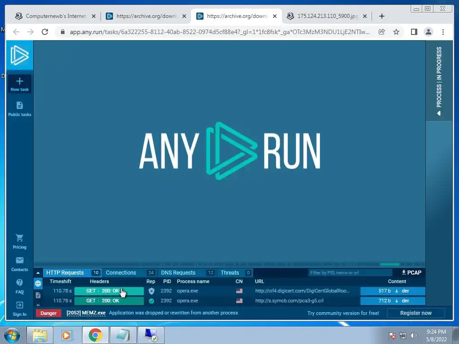Download the 712 b der content

pyautogui.click(x=393, y=301)
